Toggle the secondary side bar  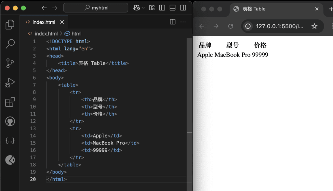(x=183, y=8)
